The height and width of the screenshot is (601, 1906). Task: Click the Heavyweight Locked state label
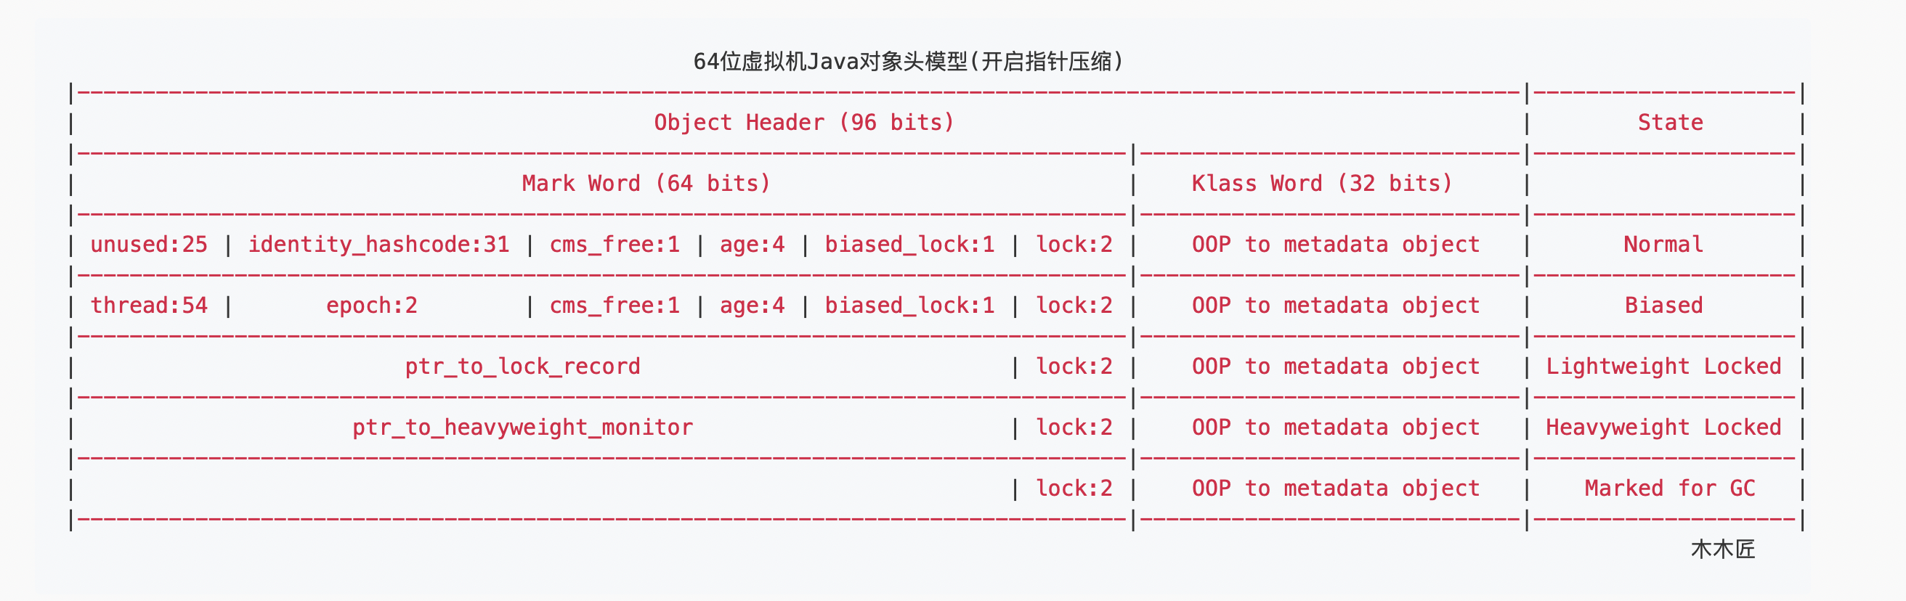(x=1663, y=428)
